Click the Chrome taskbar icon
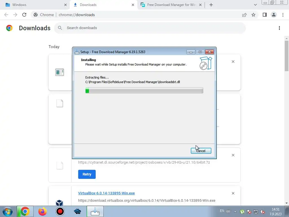The width and height of the screenshot is (289, 217). (x=25, y=211)
